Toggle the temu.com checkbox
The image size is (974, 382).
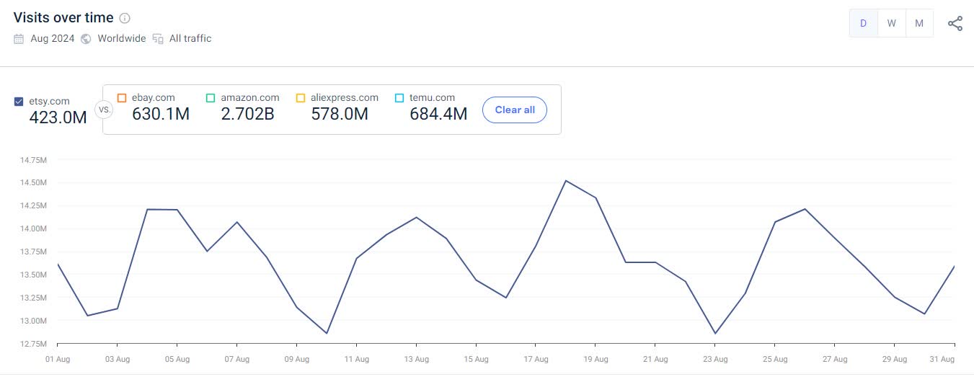click(x=399, y=97)
